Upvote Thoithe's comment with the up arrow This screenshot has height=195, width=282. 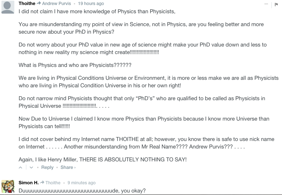(x=21, y=167)
